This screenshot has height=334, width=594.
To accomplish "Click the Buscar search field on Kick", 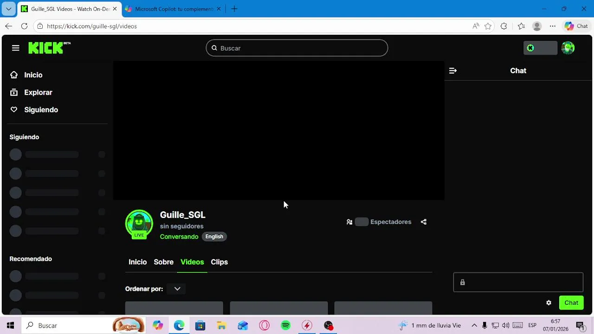I will pos(297,48).
